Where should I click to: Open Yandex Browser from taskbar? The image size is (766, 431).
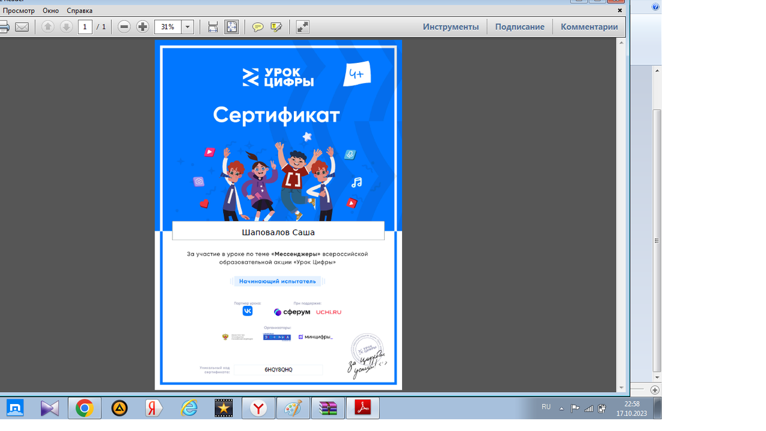pyautogui.click(x=259, y=408)
